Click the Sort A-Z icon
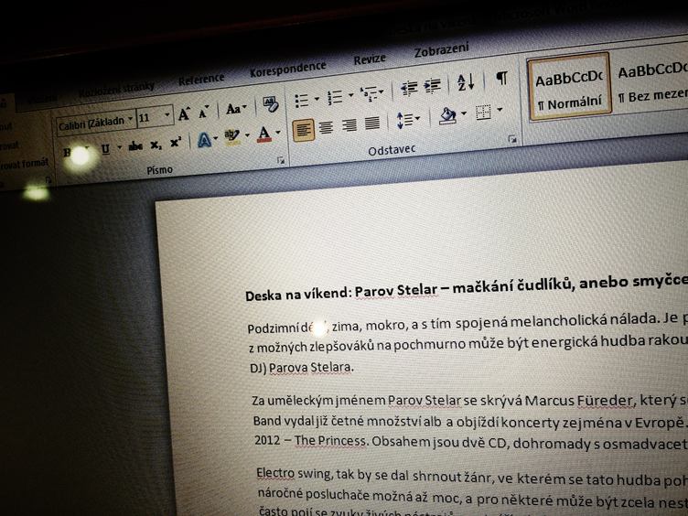This screenshot has height=516, width=688. pyautogui.click(x=466, y=82)
